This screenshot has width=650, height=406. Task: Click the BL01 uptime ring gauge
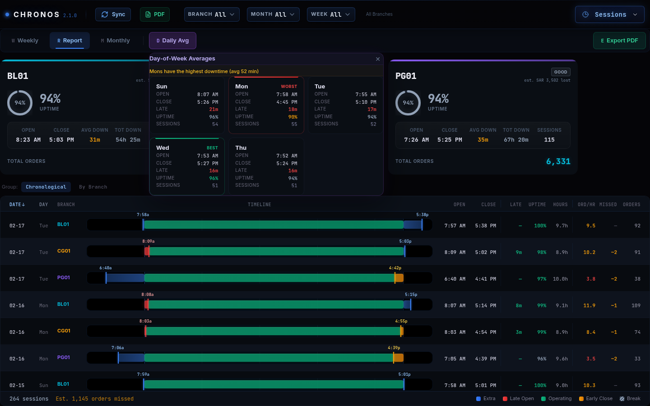(20, 103)
